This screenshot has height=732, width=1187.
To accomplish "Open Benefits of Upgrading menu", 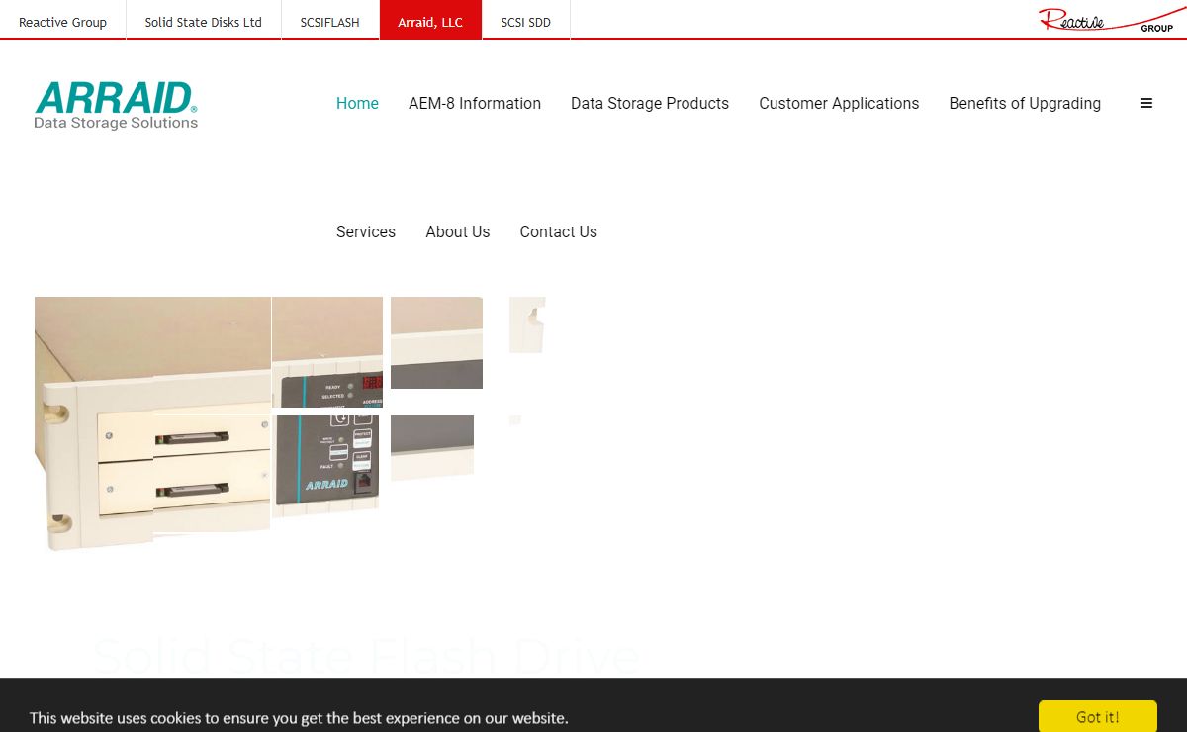I will 1025,103.
